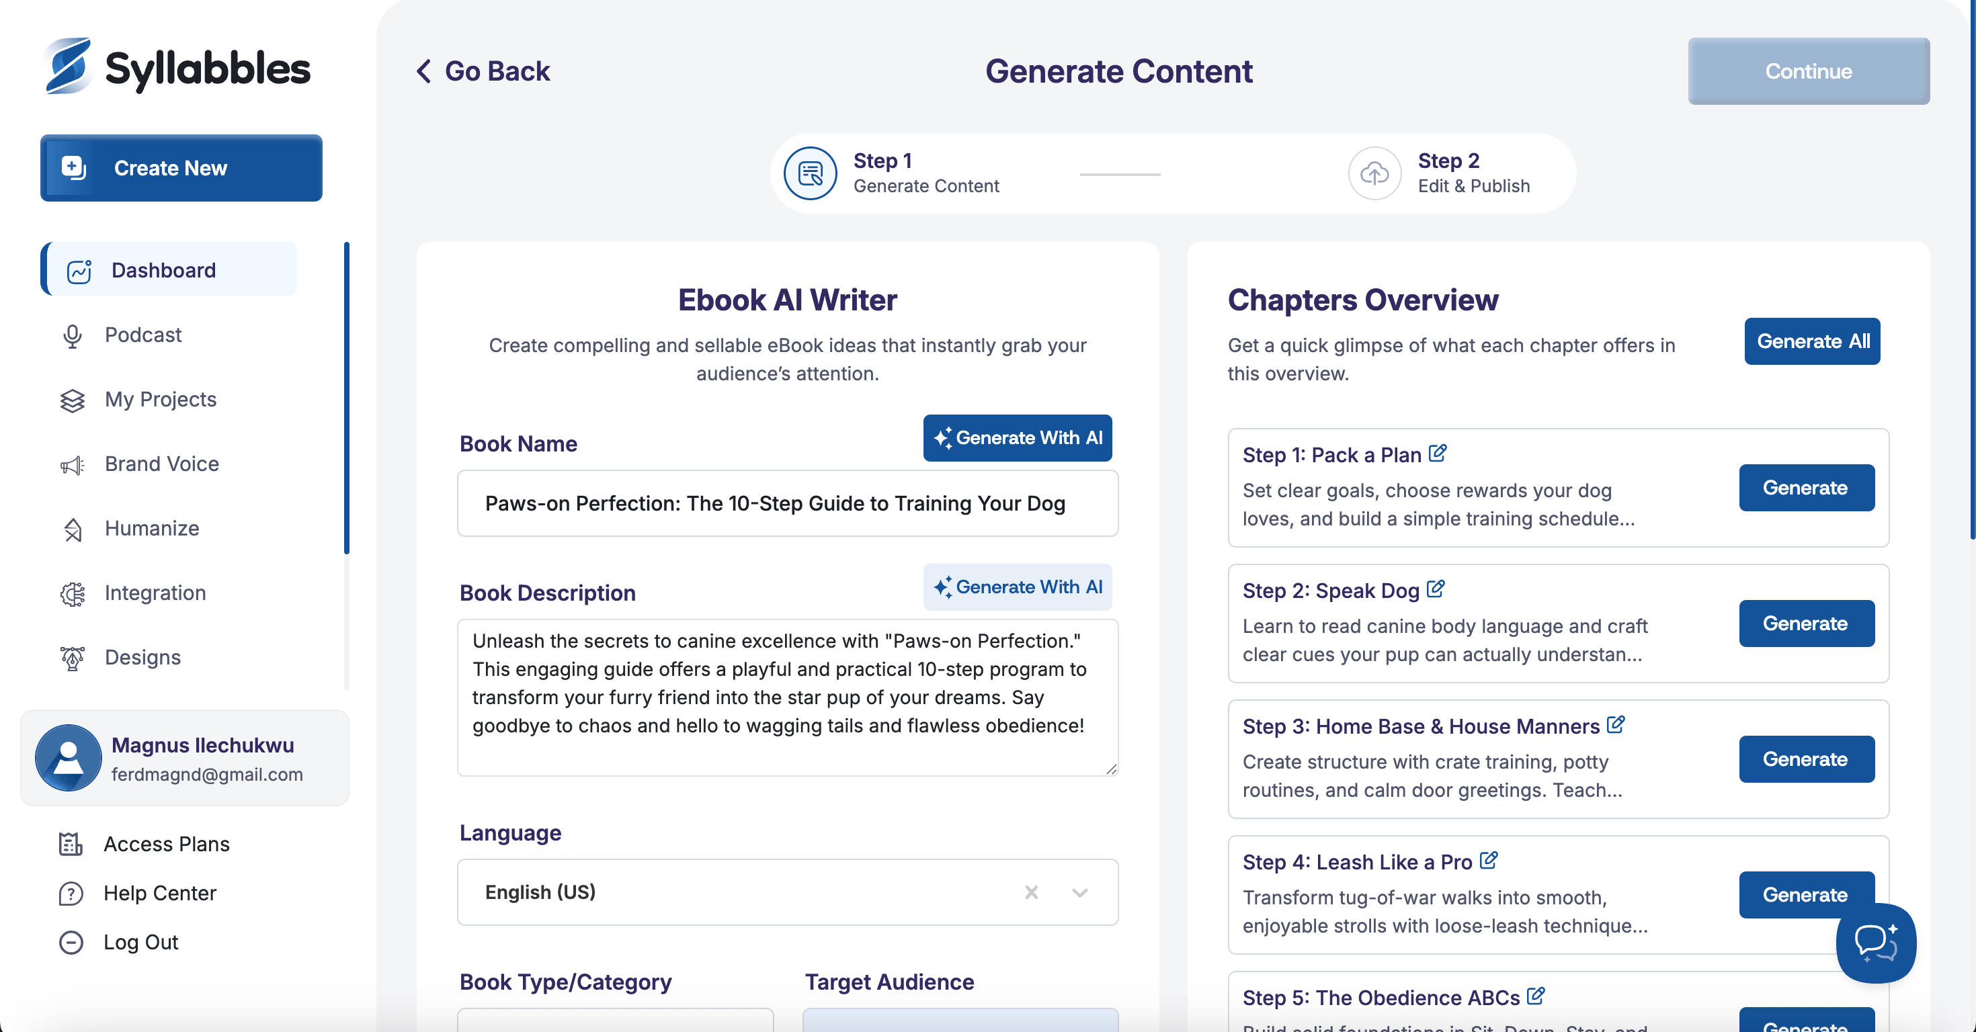
Task: Click the Book Name input field
Action: coord(787,503)
